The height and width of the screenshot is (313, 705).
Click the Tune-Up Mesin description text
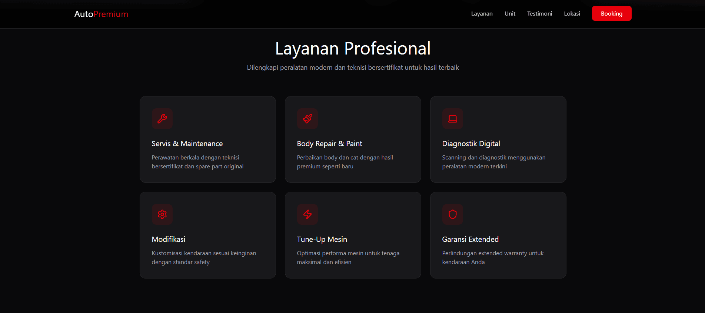348,257
